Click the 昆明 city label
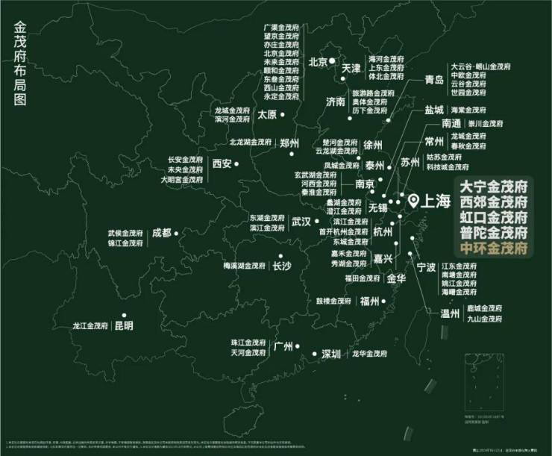 coord(124,325)
